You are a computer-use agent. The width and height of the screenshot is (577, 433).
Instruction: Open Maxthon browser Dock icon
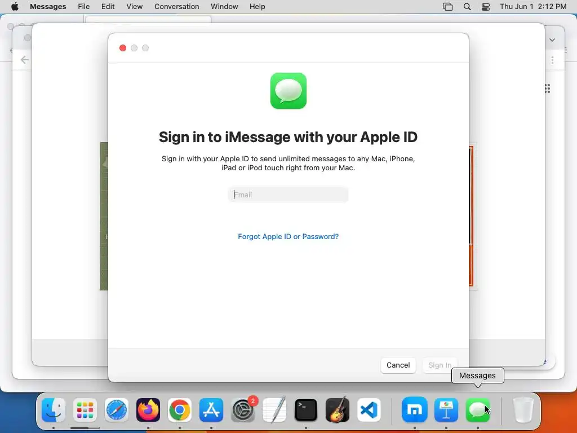[415, 410]
